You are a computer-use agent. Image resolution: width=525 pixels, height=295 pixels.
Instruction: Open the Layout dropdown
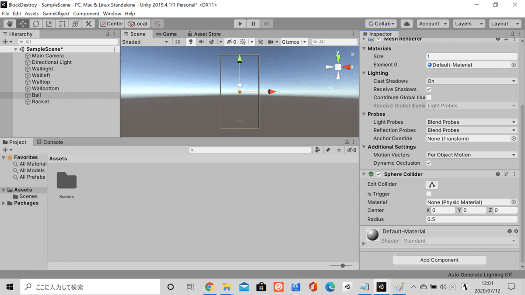coord(504,24)
